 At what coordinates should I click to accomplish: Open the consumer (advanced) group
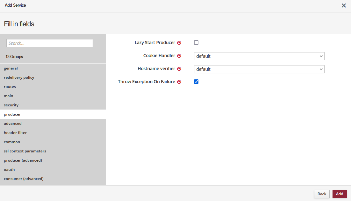(24, 179)
